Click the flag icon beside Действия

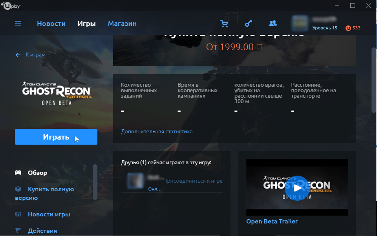(18, 231)
